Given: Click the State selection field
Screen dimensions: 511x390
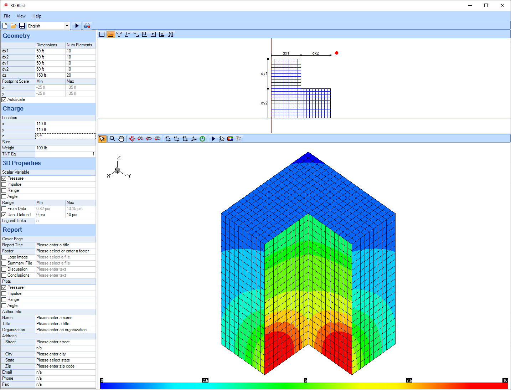Looking at the screenshot, I should click(x=65, y=360).
